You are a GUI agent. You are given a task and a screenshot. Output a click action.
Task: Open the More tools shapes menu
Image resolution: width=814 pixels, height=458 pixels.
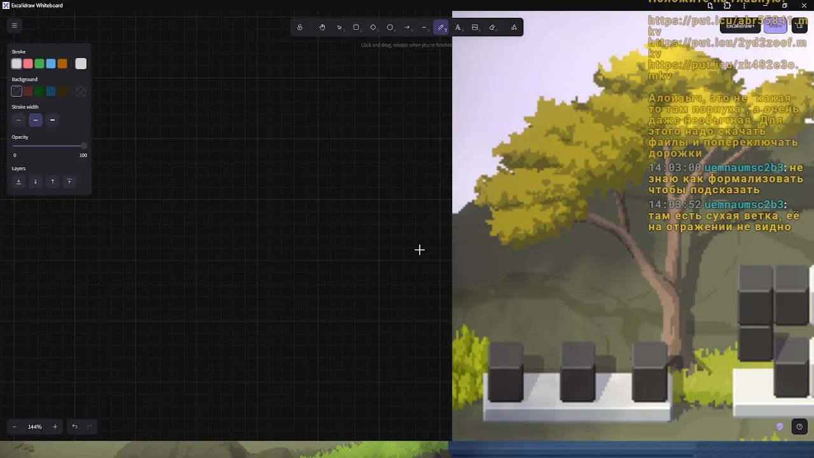coord(514,27)
